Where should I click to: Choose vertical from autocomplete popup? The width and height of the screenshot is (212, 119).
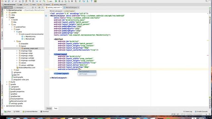pos(87,74)
